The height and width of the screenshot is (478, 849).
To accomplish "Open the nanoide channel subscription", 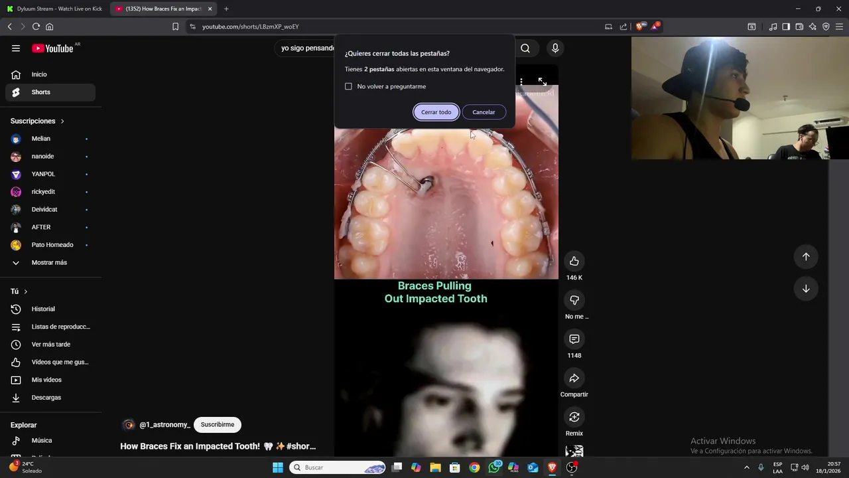I will [50, 156].
